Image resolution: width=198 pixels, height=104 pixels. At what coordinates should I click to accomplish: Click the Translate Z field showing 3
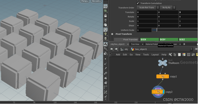(188, 12)
